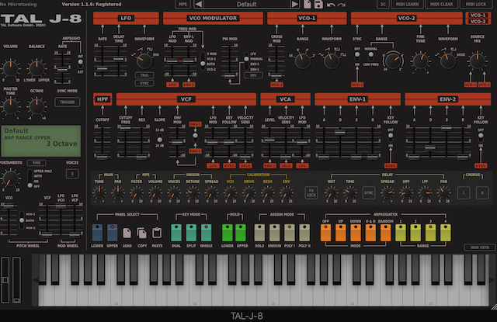The width and height of the screenshot is (497, 322).
Task: Copy the panel settings
Action: click(141, 233)
